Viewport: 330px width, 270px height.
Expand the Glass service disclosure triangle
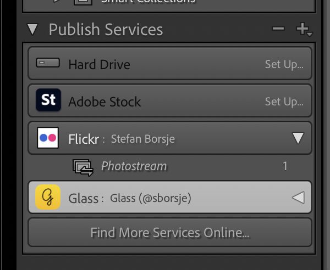click(299, 198)
